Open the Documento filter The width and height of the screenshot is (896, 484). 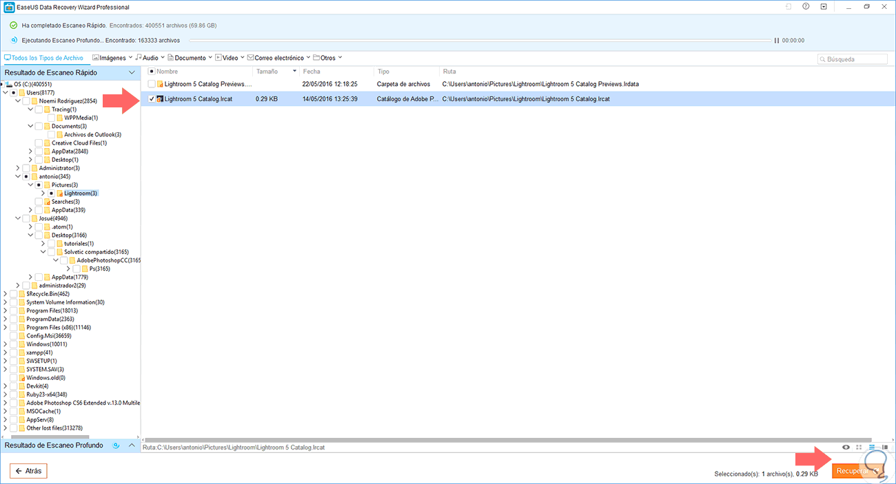[x=190, y=58]
